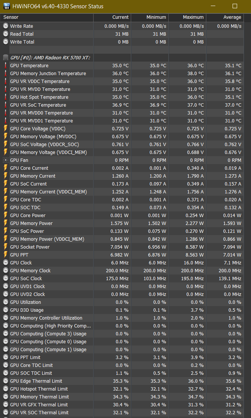Click the GPU Fan icon
This screenshot has width=251, height=418.
6,160
